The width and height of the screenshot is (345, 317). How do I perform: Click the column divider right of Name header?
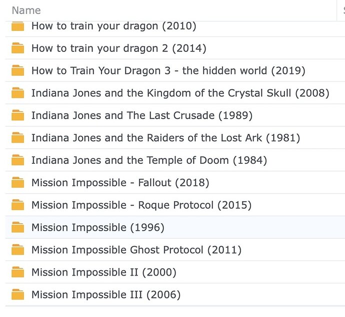tap(337, 10)
